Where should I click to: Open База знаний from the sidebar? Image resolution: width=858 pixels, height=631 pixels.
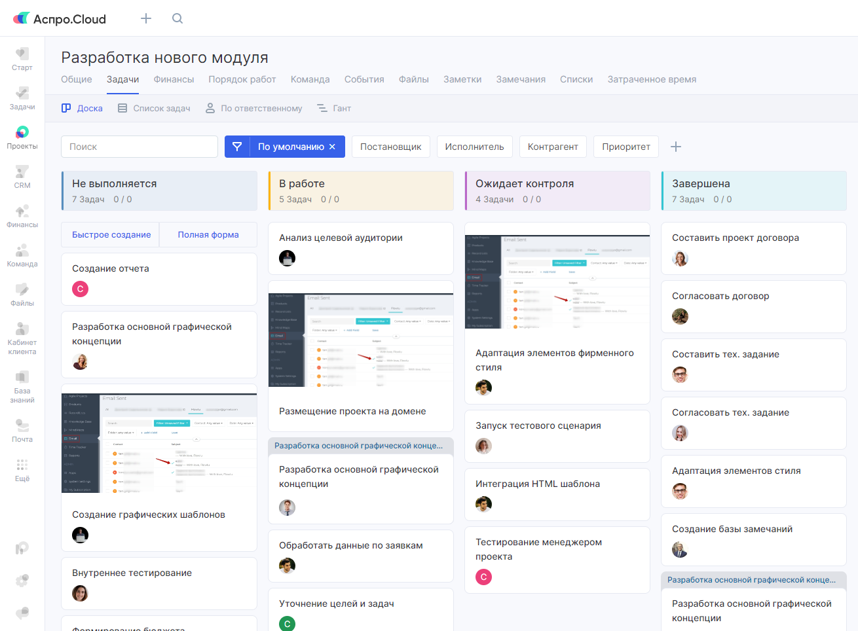[x=22, y=386]
